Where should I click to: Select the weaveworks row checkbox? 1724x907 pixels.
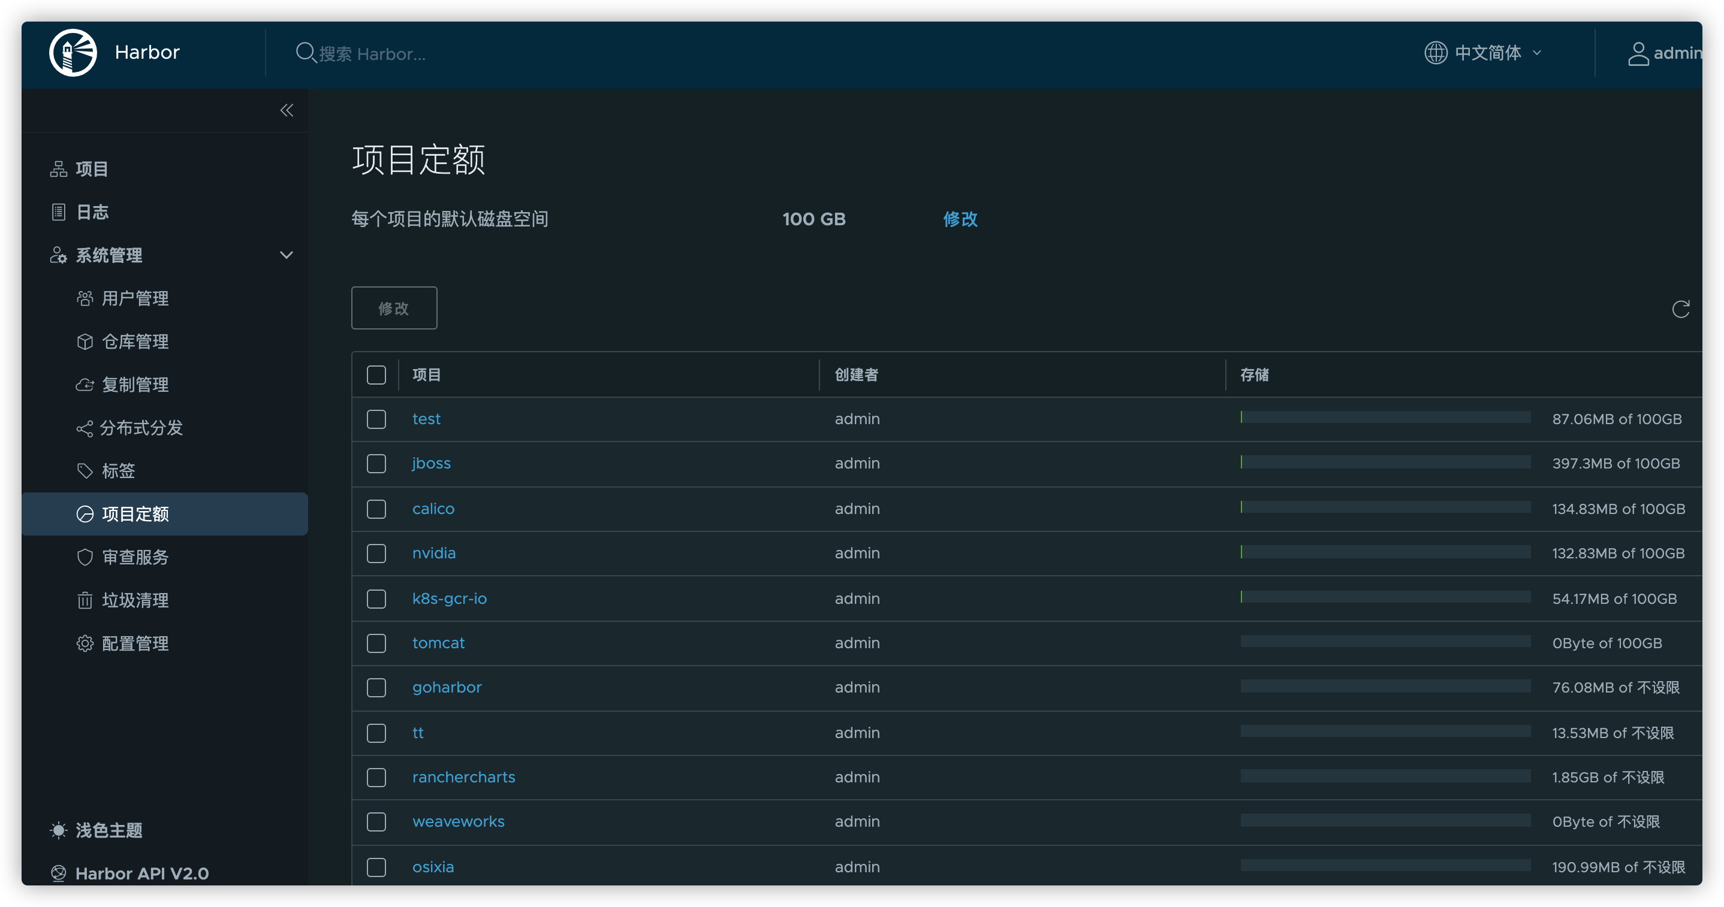(376, 821)
